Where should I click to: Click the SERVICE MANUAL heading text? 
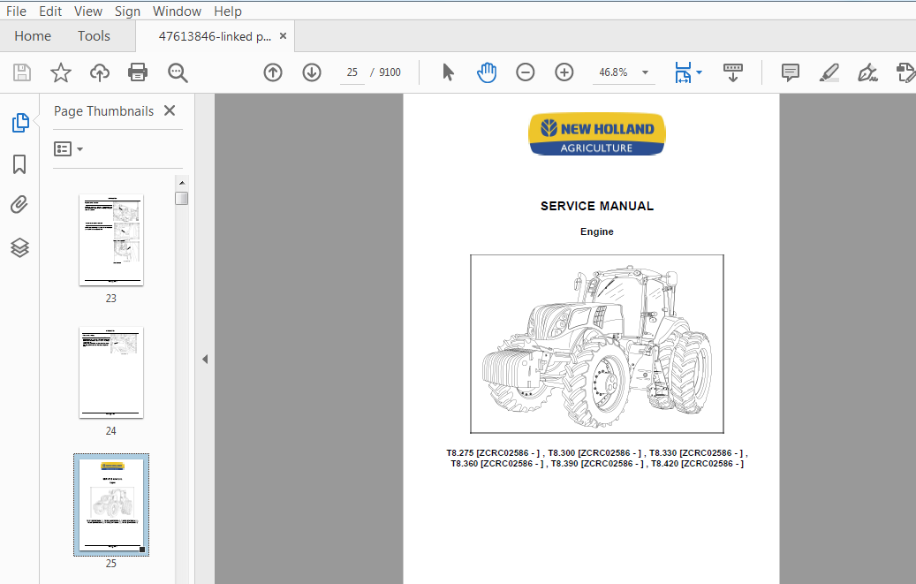(x=597, y=206)
